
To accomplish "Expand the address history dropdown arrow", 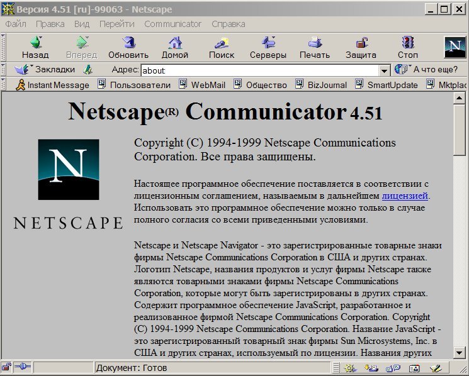I will pos(384,71).
